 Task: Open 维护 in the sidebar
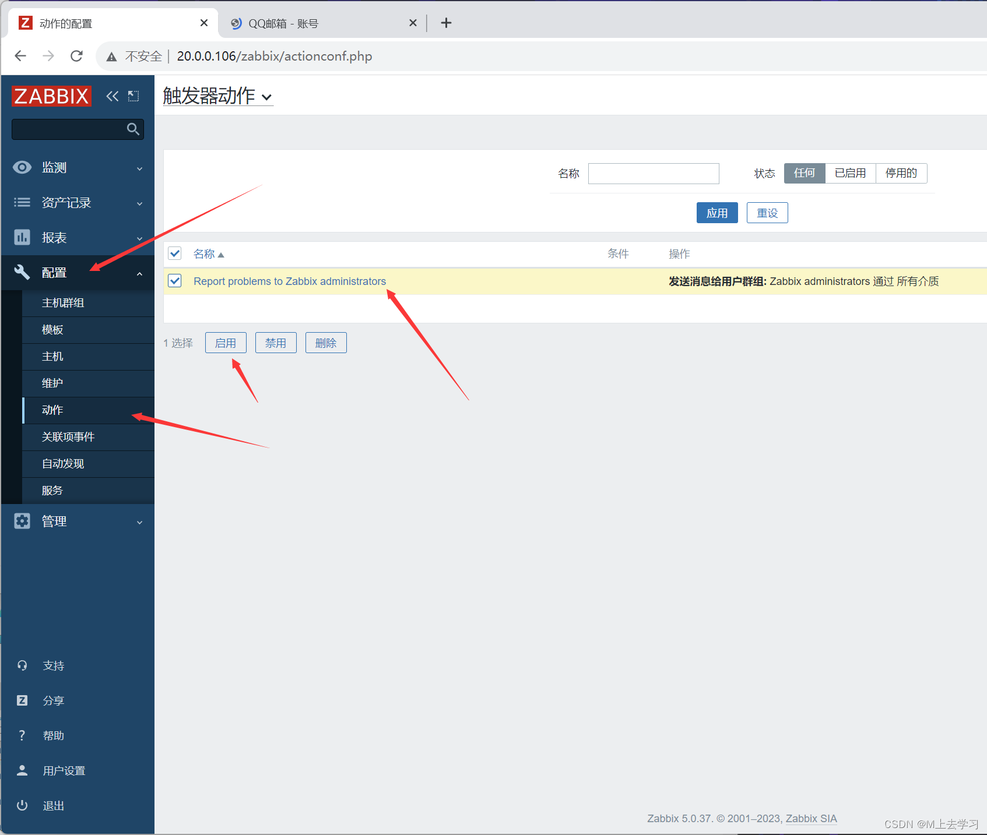(x=88, y=383)
